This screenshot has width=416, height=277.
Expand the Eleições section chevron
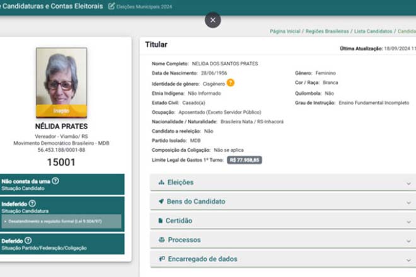click(x=408, y=183)
